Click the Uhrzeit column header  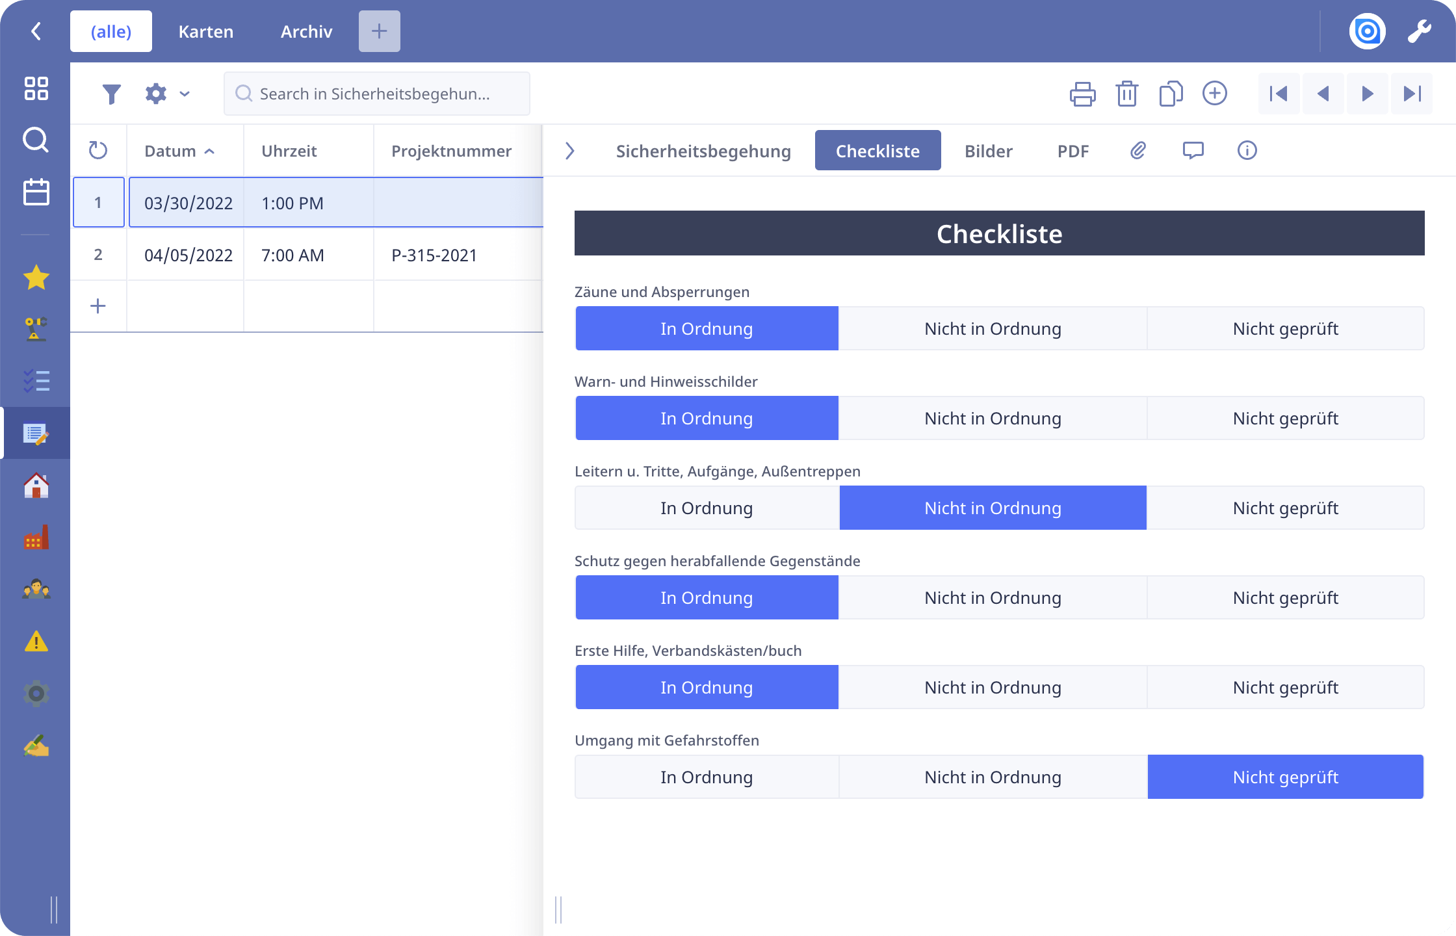[x=309, y=151]
